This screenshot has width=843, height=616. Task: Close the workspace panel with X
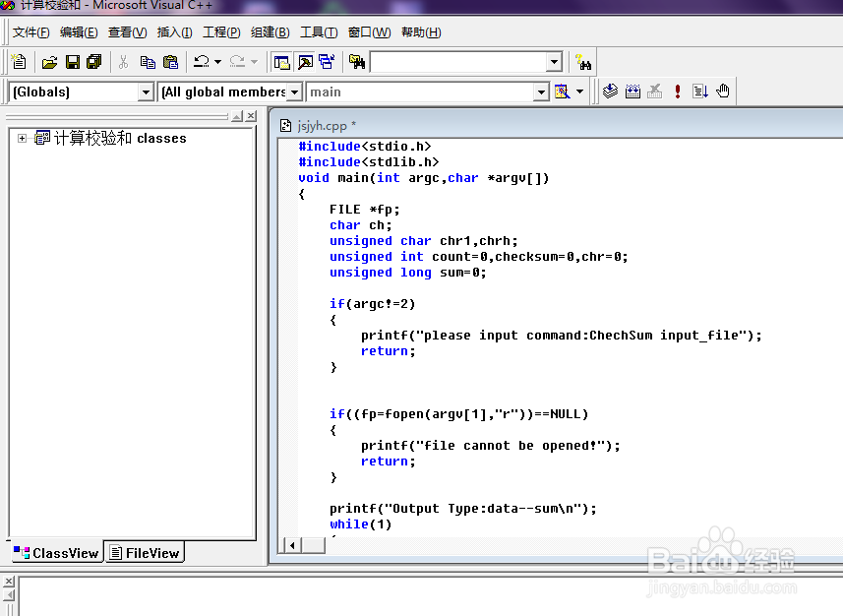click(x=251, y=116)
